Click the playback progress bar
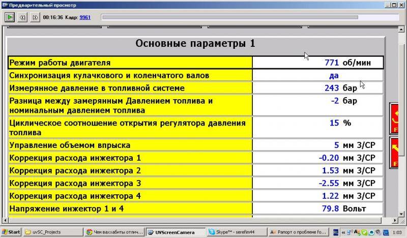The width and height of the screenshot is (407, 238). (250, 17)
